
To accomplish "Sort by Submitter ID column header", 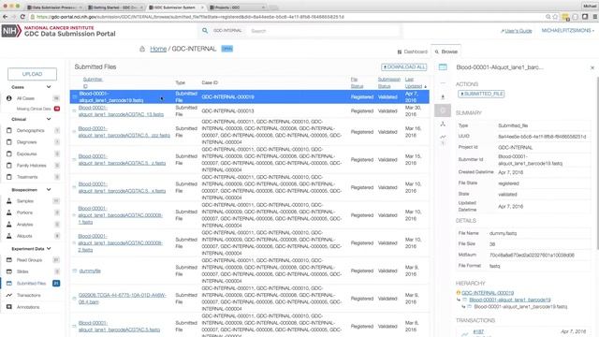I will 93,82.
